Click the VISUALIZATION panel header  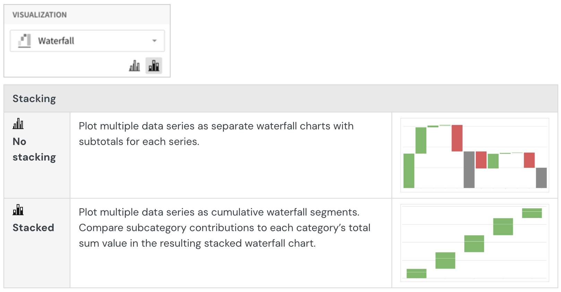[40, 15]
